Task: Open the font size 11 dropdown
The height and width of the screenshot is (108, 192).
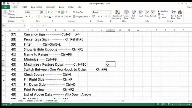Action: [46, 12]
